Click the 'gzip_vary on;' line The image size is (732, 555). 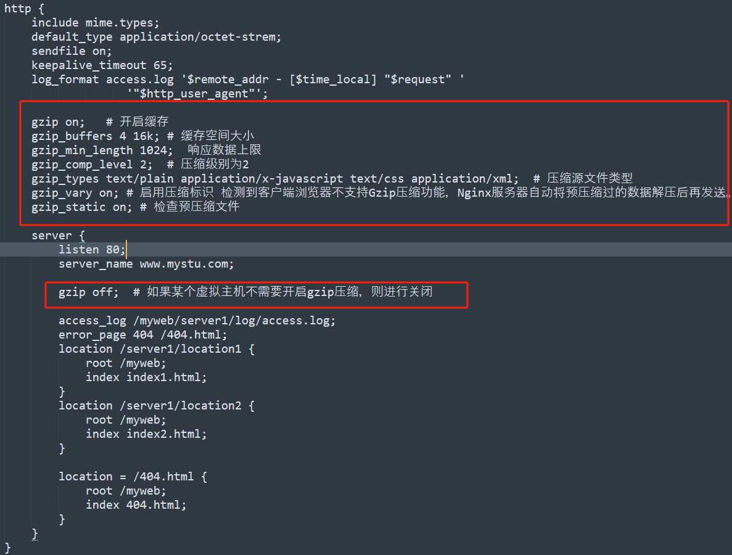point(75,193)
